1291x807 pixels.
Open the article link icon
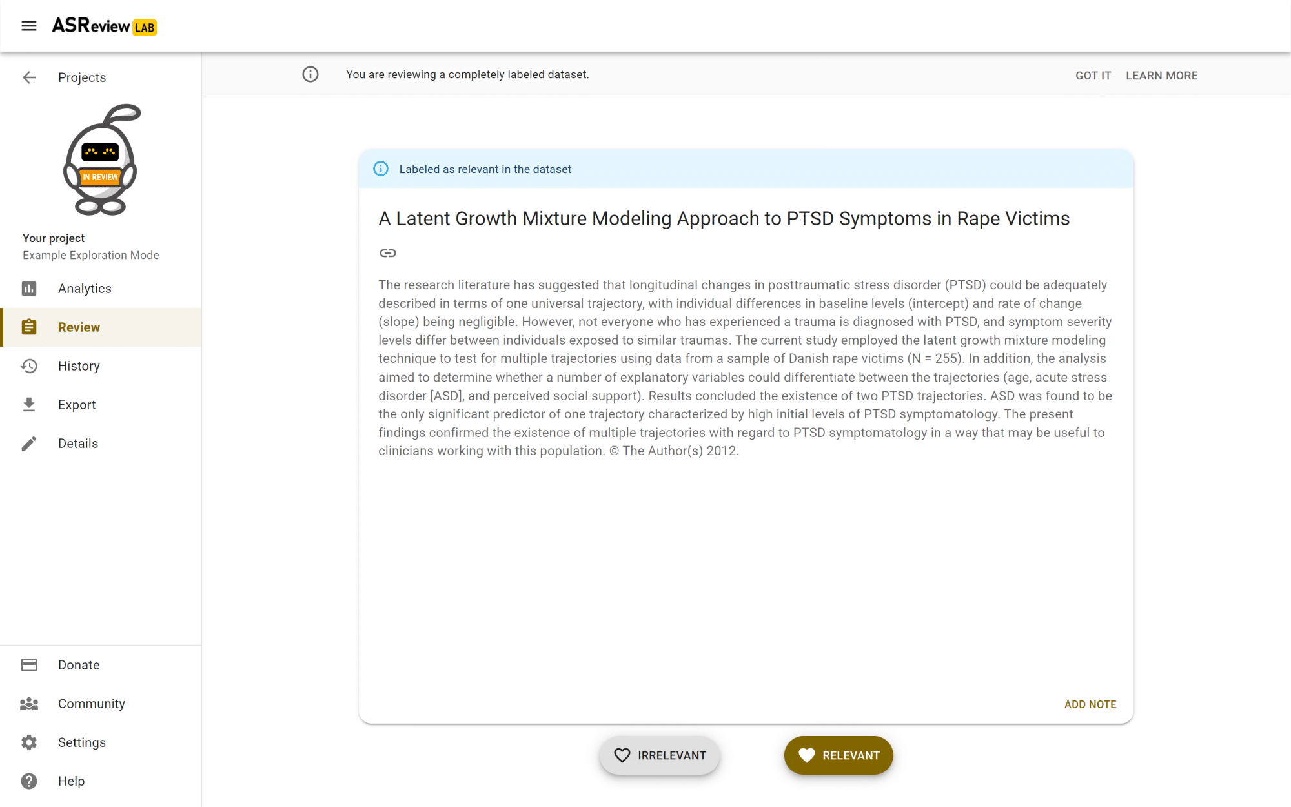coord(387,253)
